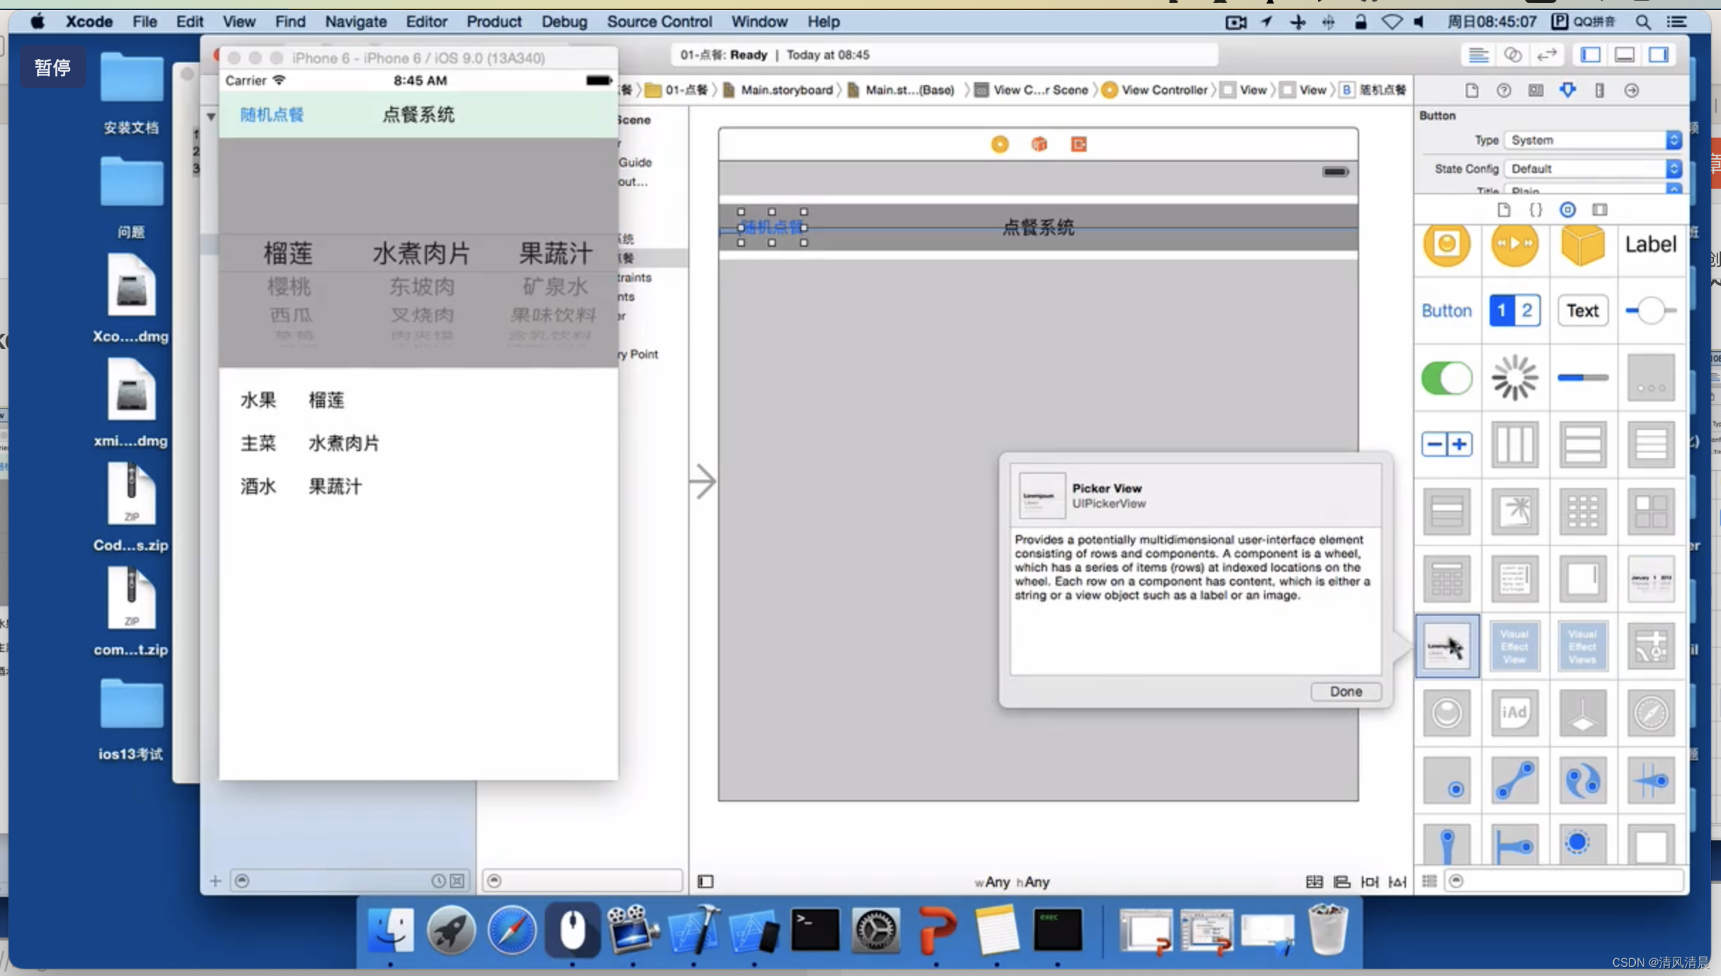Open the Product menu

(494, 21)
